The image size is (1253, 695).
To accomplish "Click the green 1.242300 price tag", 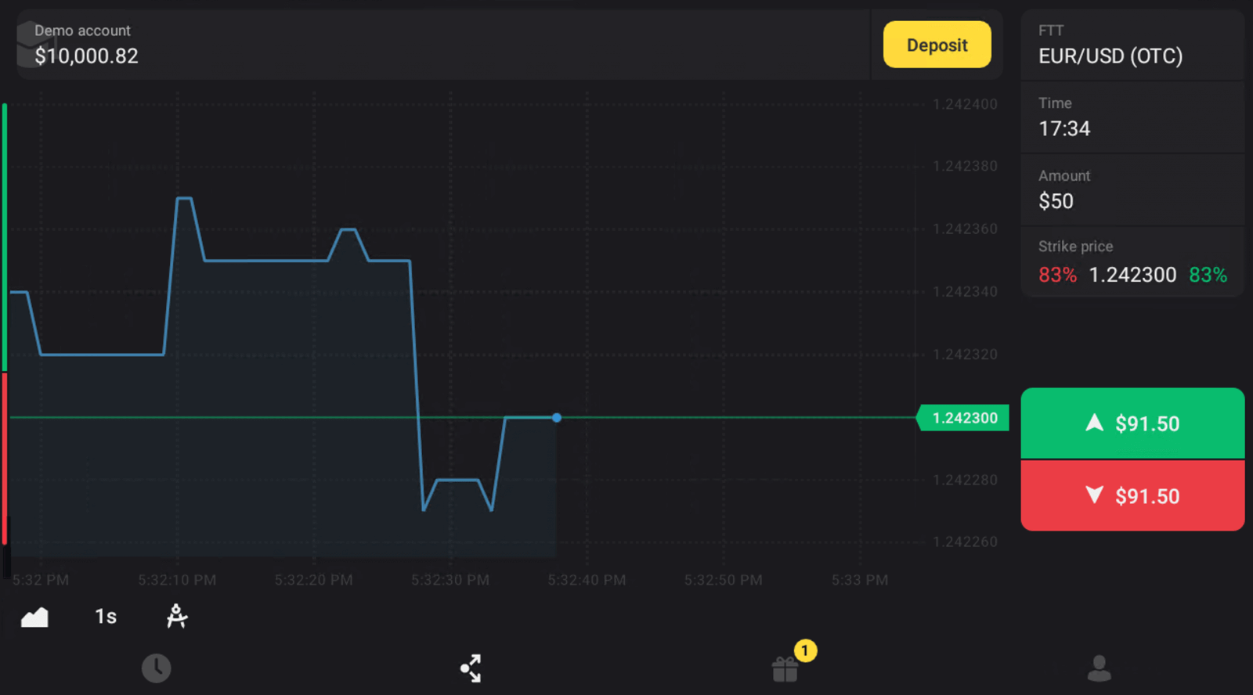I will click(964, 418).
